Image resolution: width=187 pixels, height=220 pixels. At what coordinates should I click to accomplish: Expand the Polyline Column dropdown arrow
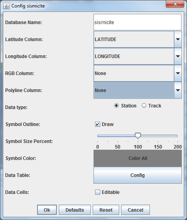(178, 90)
